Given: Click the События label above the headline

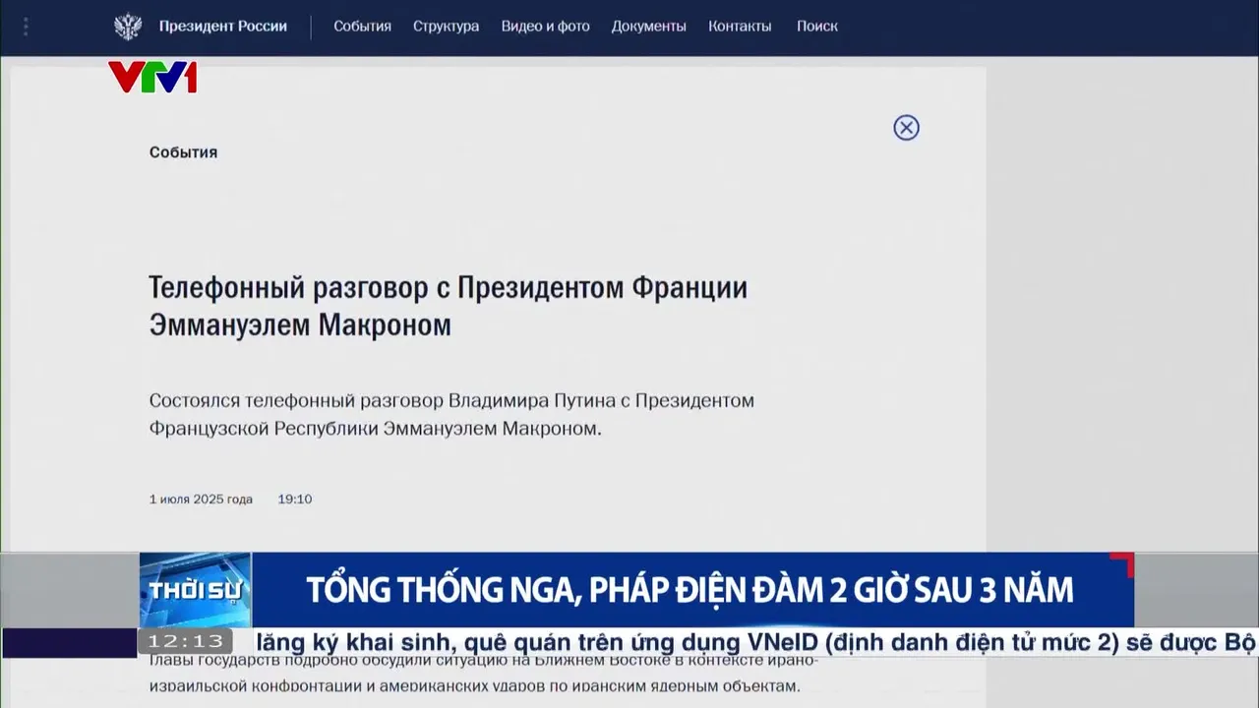Looking at the screenshot, I should tap(183, 152).
